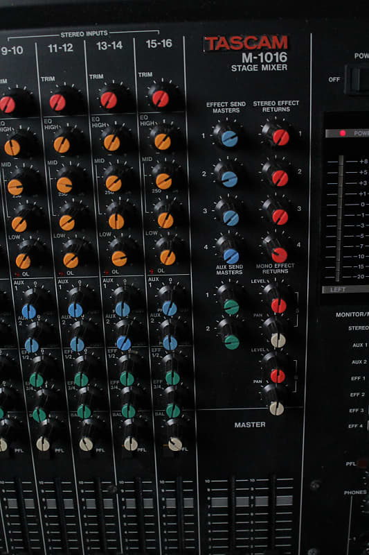The width and height of the screenshot is (369, 555).
Task: Grab the channel 15-16 fader cap
Action: click(x=179, y=502)
